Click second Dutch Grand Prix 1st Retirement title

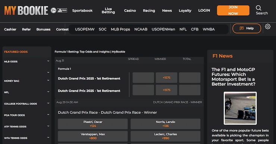pos(89,91)
